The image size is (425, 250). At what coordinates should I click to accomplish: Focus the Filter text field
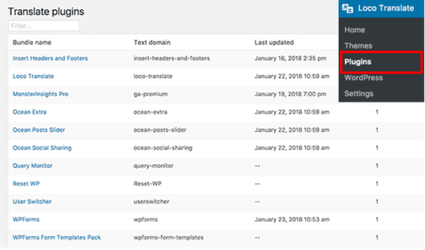click(x=44, y=26)
